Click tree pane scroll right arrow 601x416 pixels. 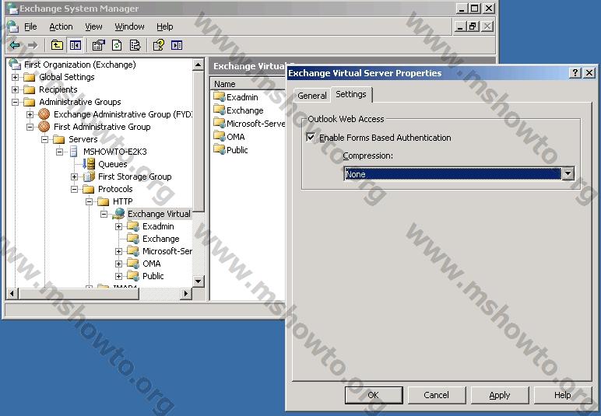pos(186,294)
